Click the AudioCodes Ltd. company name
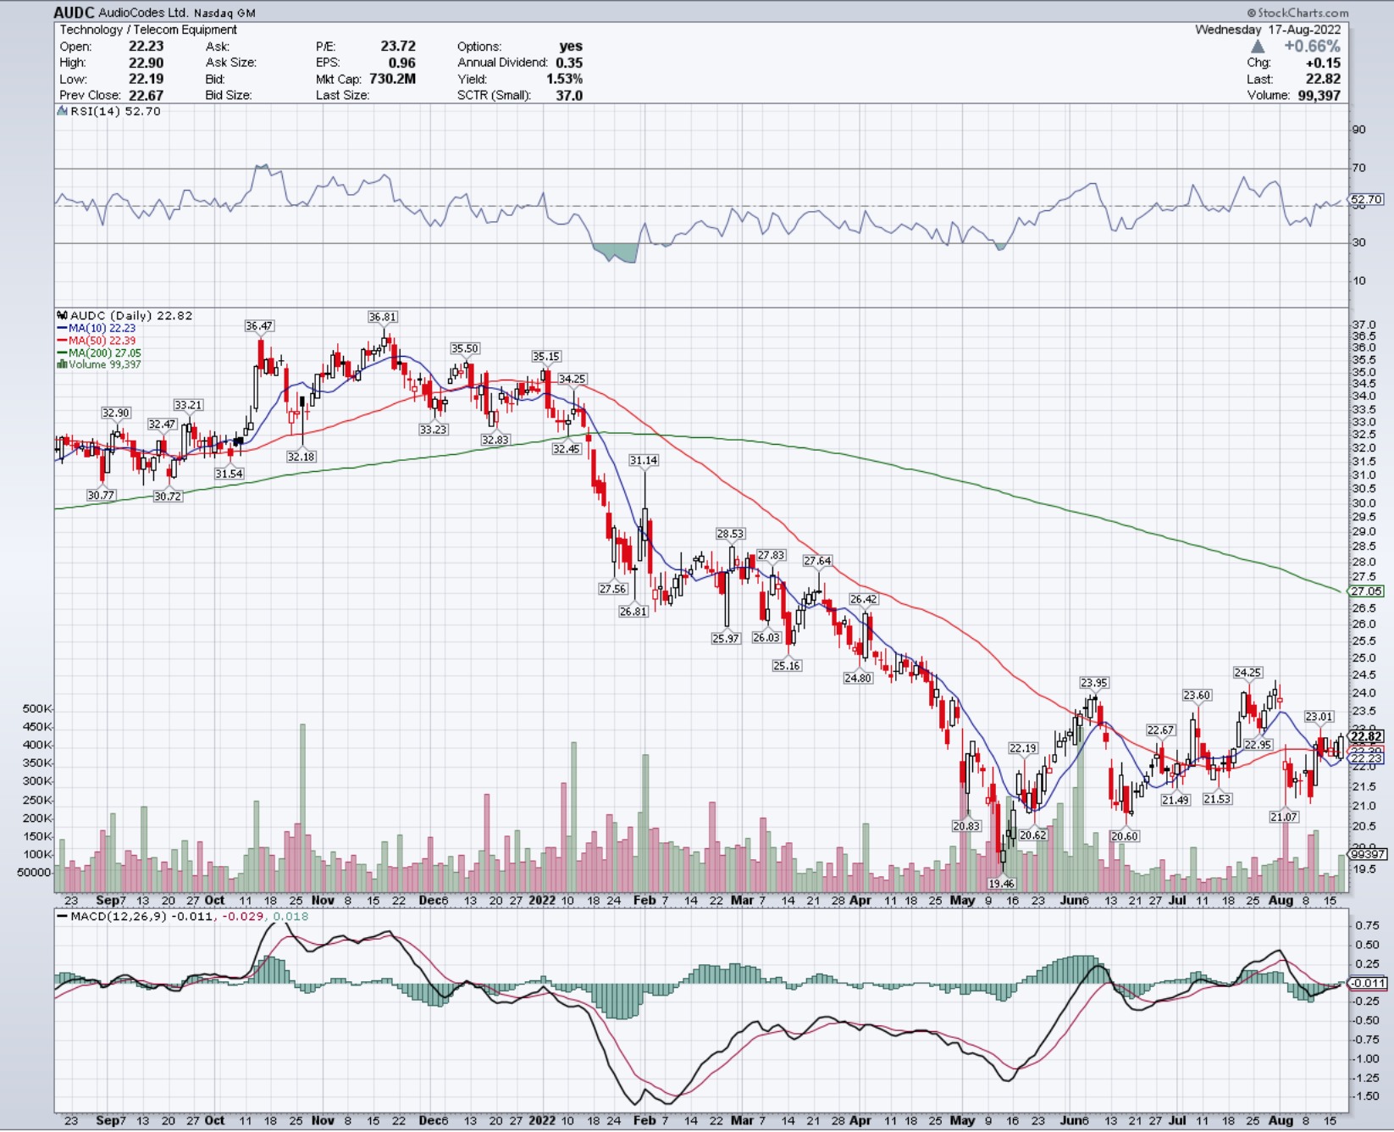This screenshot has height=1132, width=1394. 143,14
